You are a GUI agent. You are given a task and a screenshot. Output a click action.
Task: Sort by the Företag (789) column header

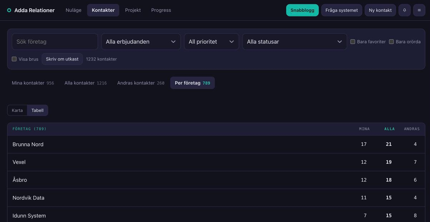coord(29,129)
